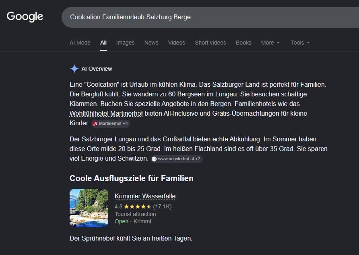Click the search query input field
The width and height of the screenshot is (359, 255).
click(210, 17)
